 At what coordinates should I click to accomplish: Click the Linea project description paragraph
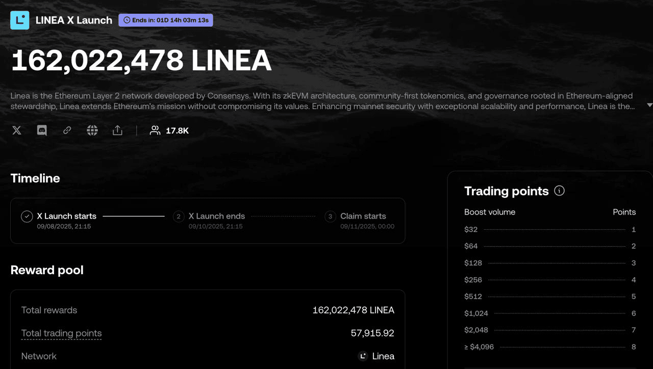[x=322, y=101]
